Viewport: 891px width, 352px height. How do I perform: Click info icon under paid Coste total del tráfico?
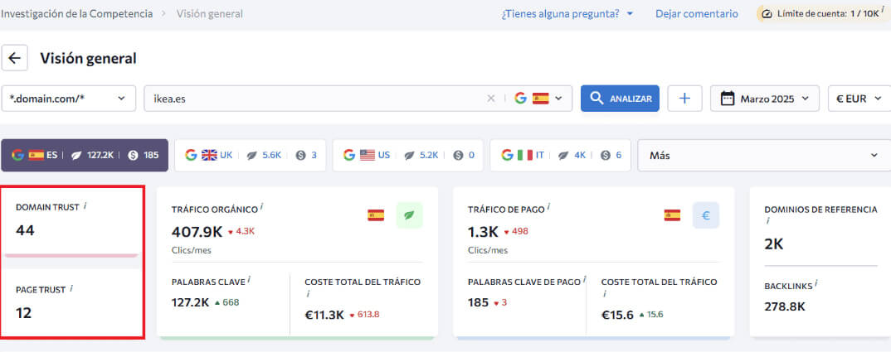tap(604, 294)
